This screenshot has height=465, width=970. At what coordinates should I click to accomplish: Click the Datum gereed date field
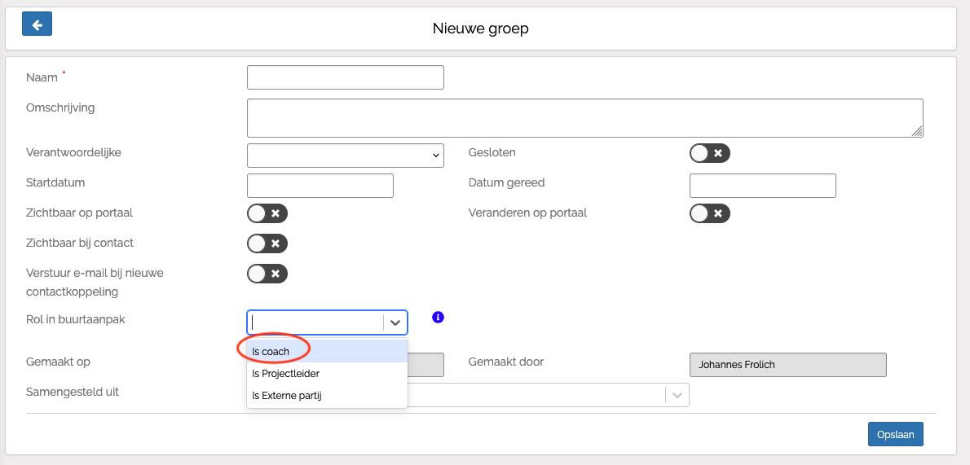coord(762,186)
